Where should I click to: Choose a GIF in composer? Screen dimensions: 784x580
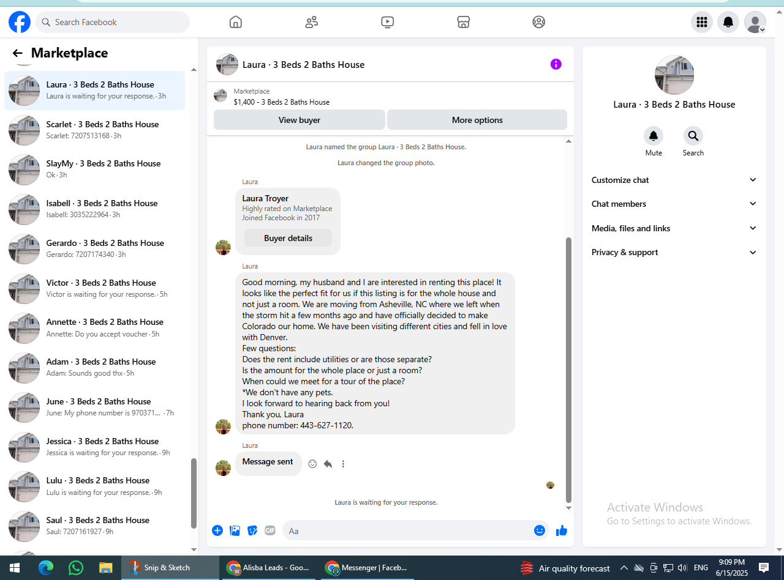coord(270,530)
